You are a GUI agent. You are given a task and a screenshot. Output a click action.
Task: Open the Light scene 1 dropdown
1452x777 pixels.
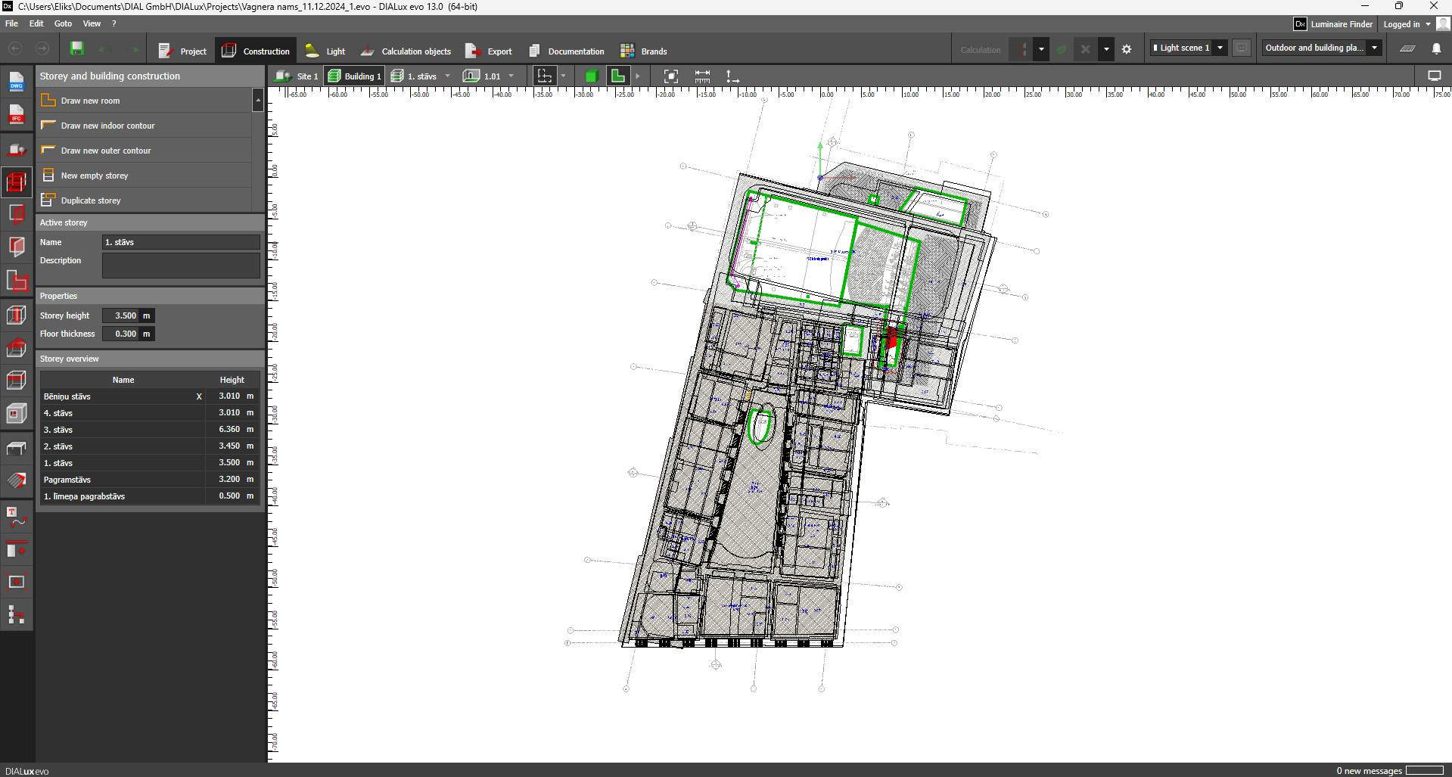click(x=1220, y=48)
